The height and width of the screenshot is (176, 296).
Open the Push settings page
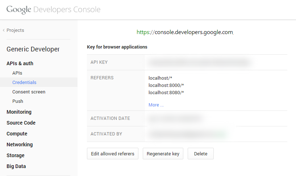pyautogui.click(x=18, y=101)
